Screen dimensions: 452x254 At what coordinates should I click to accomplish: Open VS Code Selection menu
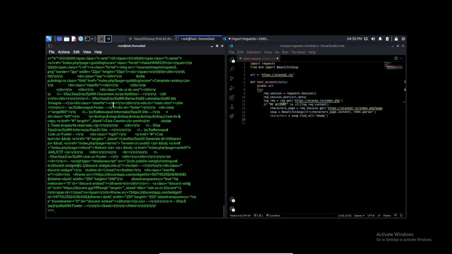254,52
